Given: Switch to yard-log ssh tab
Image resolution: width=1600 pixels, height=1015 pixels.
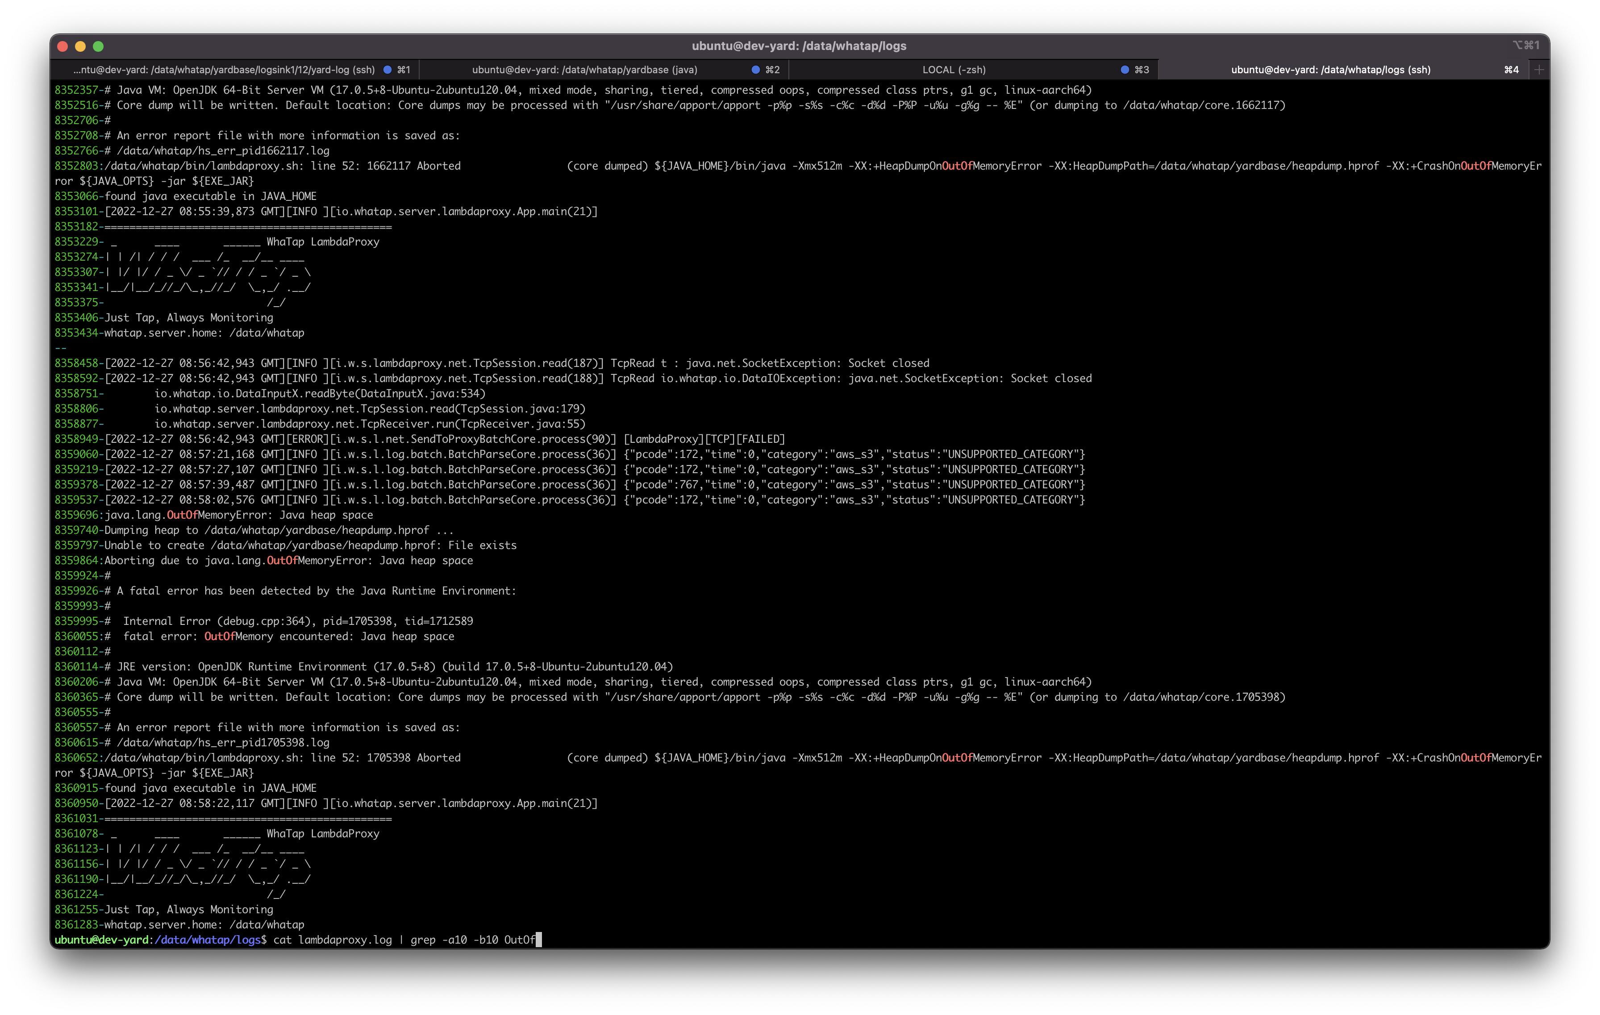Looking at the screenshot, I should coord(224,70).
